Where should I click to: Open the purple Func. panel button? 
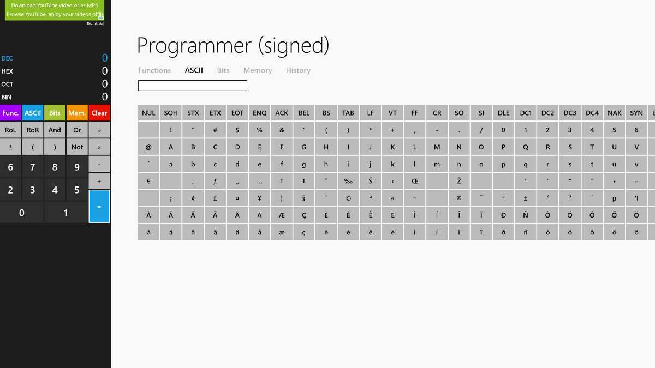coord(10,113)
